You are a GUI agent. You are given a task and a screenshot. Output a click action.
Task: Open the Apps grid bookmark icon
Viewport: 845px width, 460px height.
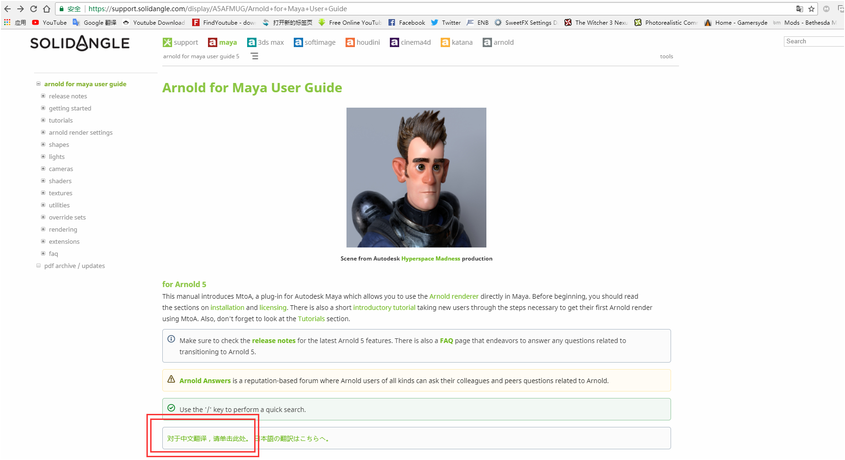(7, 22)
